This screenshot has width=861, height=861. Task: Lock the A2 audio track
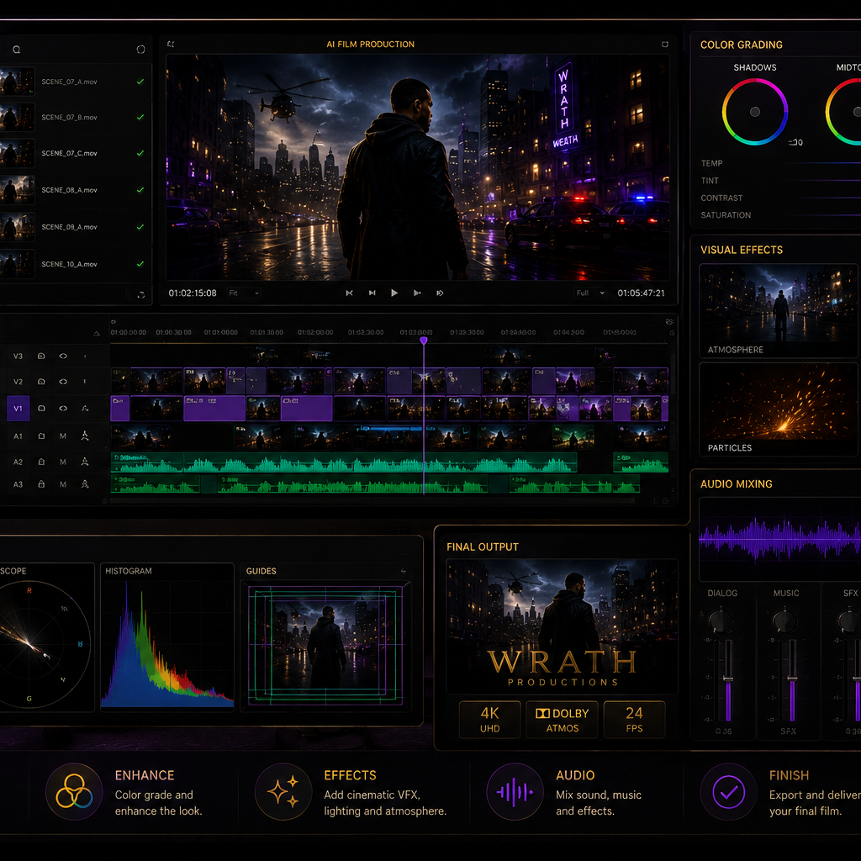click(41, 462)
